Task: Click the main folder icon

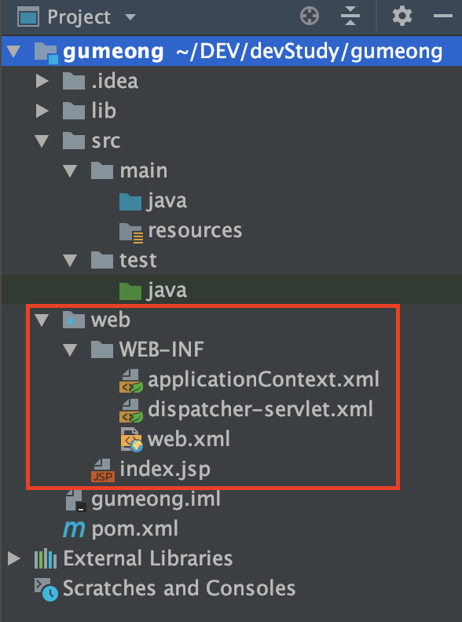Action: [102, 171]
